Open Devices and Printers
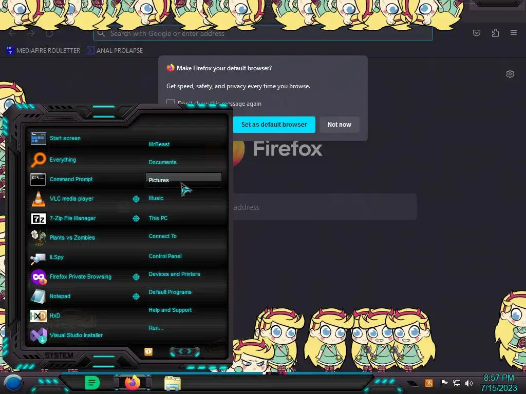Image resolution: width=526 pixels, height=394 pixels. tap(174, 274)
